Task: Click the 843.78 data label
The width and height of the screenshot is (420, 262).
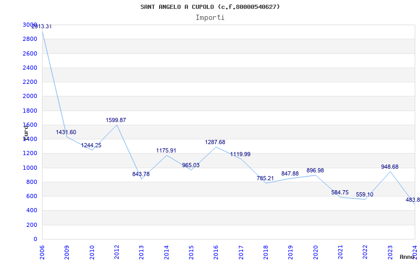Action: coord(141,174)
